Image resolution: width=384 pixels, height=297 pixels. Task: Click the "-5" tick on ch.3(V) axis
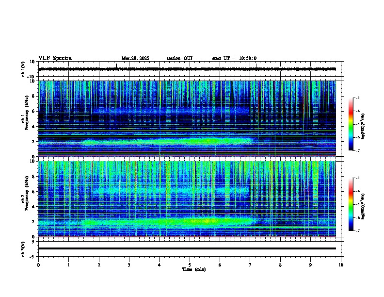[x=33, y=257]
